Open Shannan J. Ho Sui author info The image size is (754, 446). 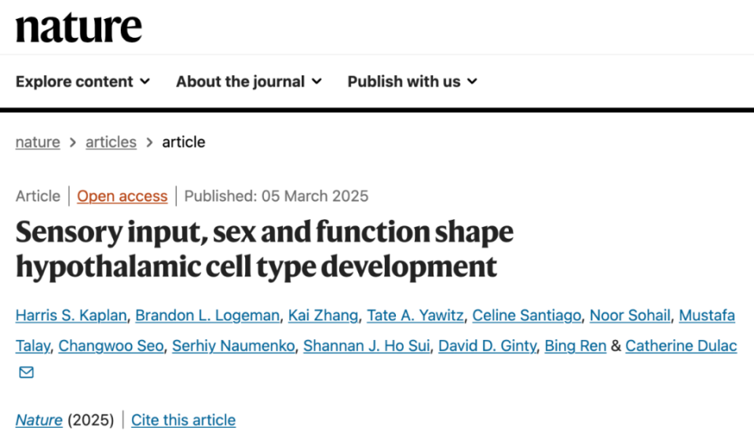click(x=367, y=345)
